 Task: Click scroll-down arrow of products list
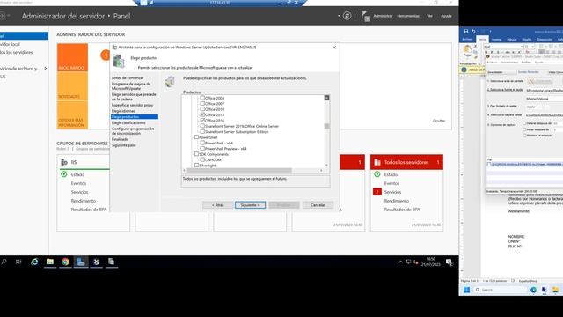(x=326, y=166)
